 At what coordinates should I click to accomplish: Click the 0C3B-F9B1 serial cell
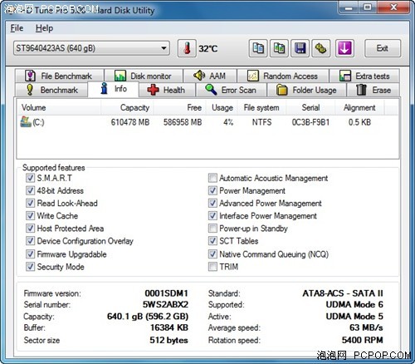pos(310,122)
